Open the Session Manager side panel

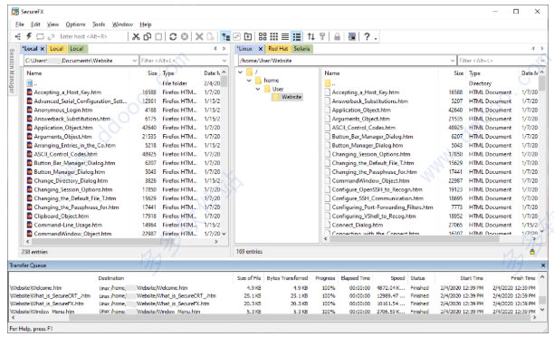[x=12, y=71]
